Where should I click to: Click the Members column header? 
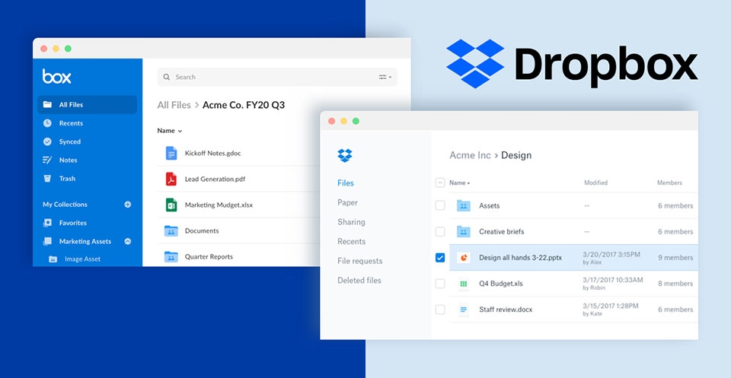click(x=669, y=183)
